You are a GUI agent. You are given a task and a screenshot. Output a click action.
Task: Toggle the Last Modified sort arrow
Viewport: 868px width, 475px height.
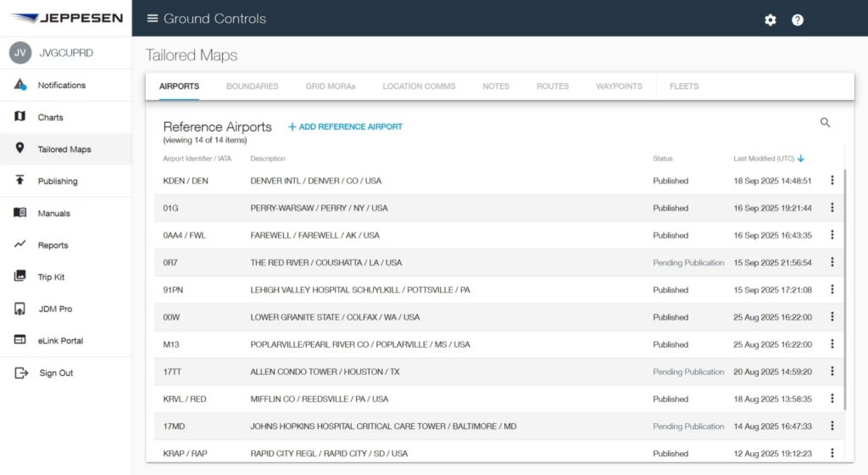tap(801, 159)
